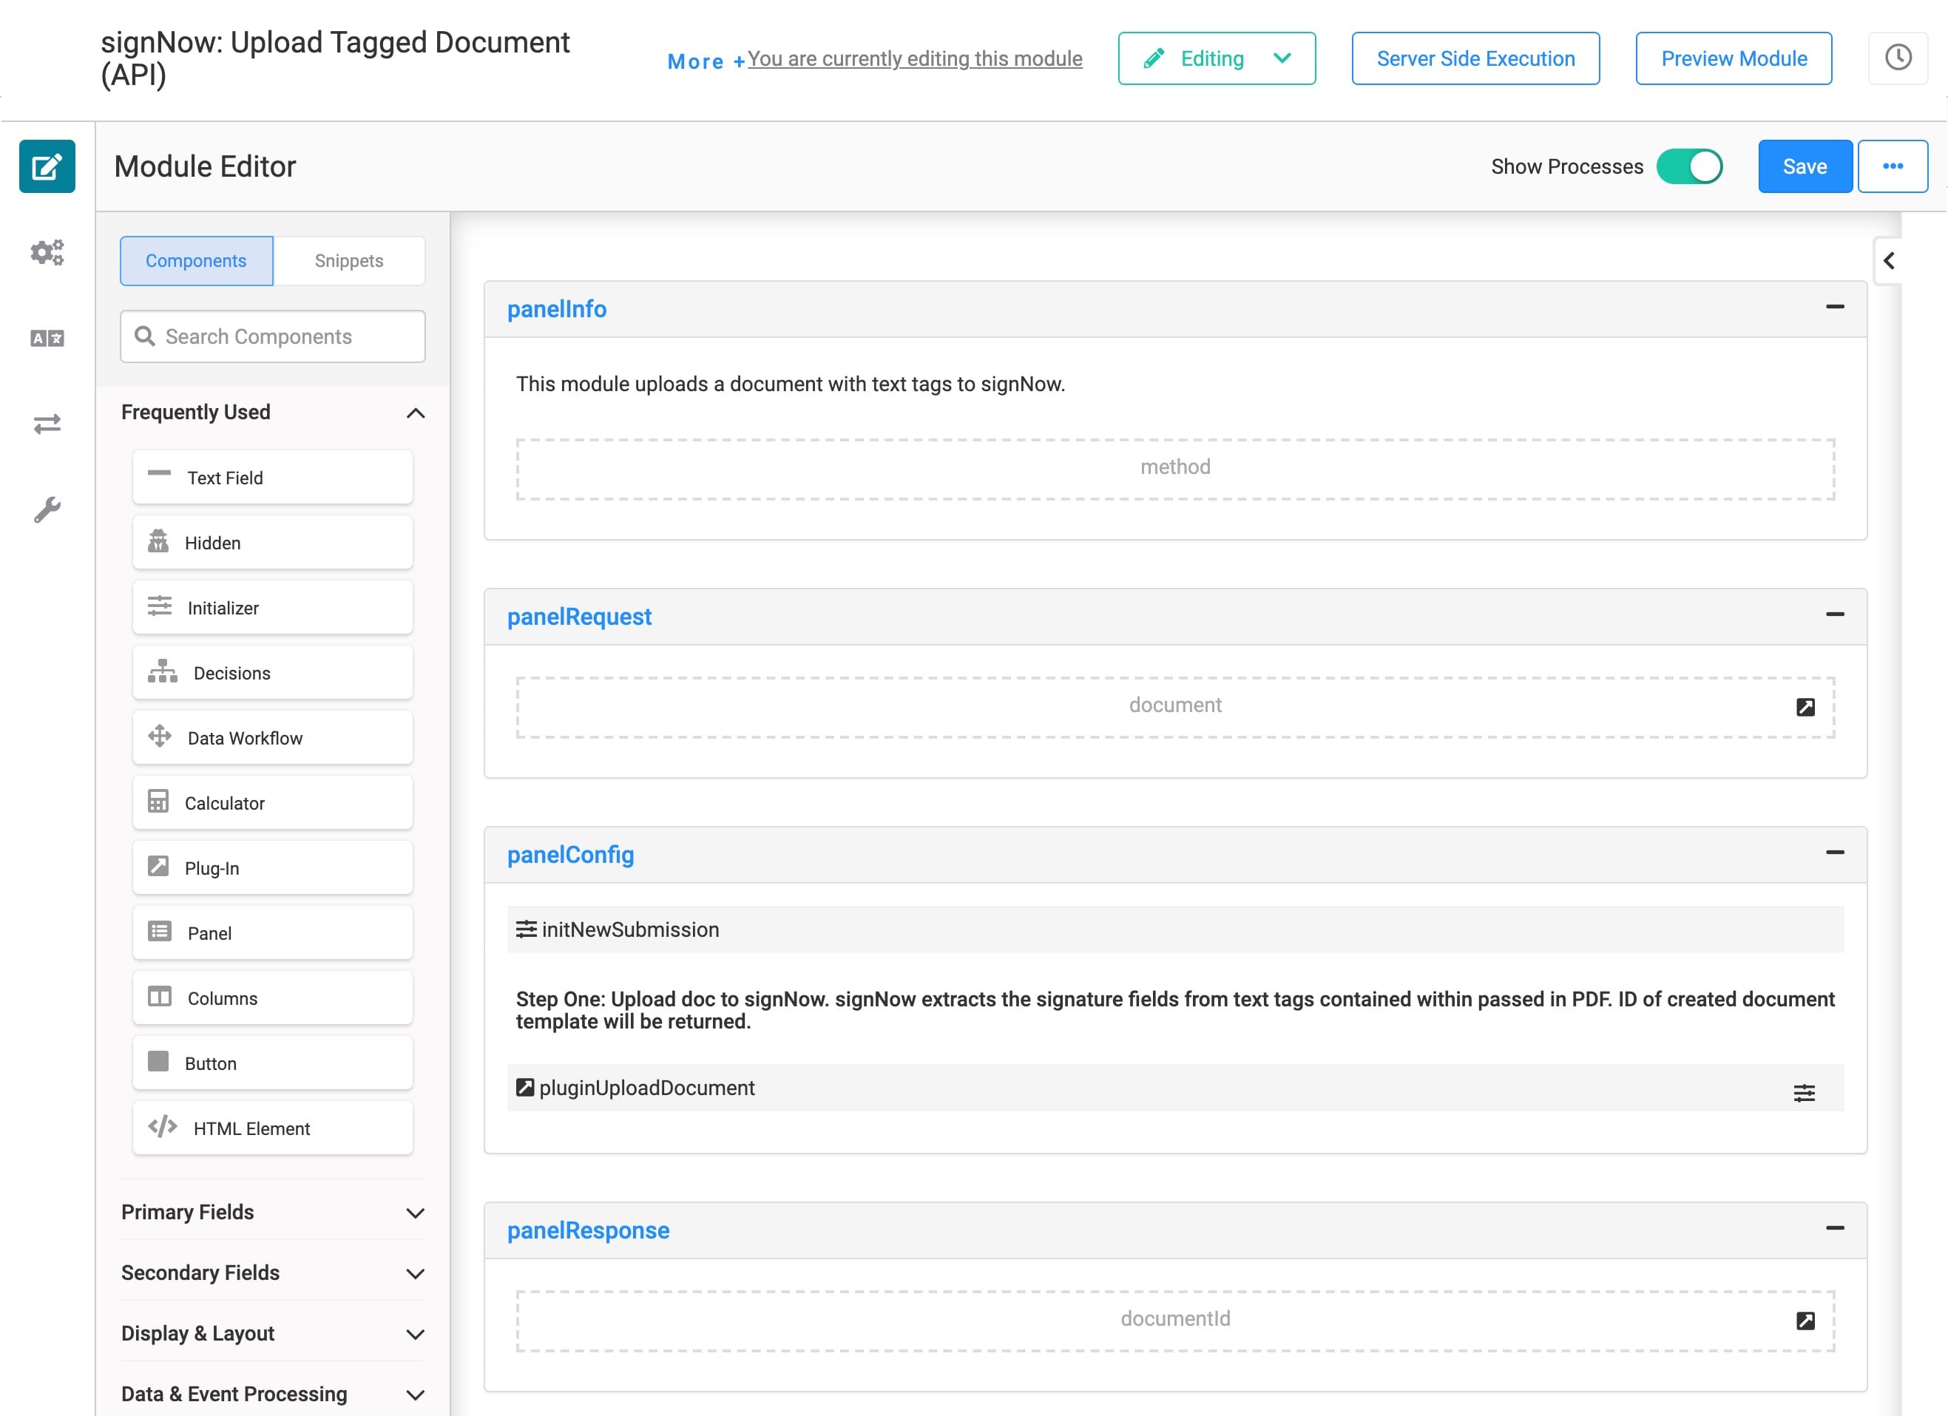The image size is (1948, 1416).
Task: Click Server Side Execution button
Action: [1475, 58]
